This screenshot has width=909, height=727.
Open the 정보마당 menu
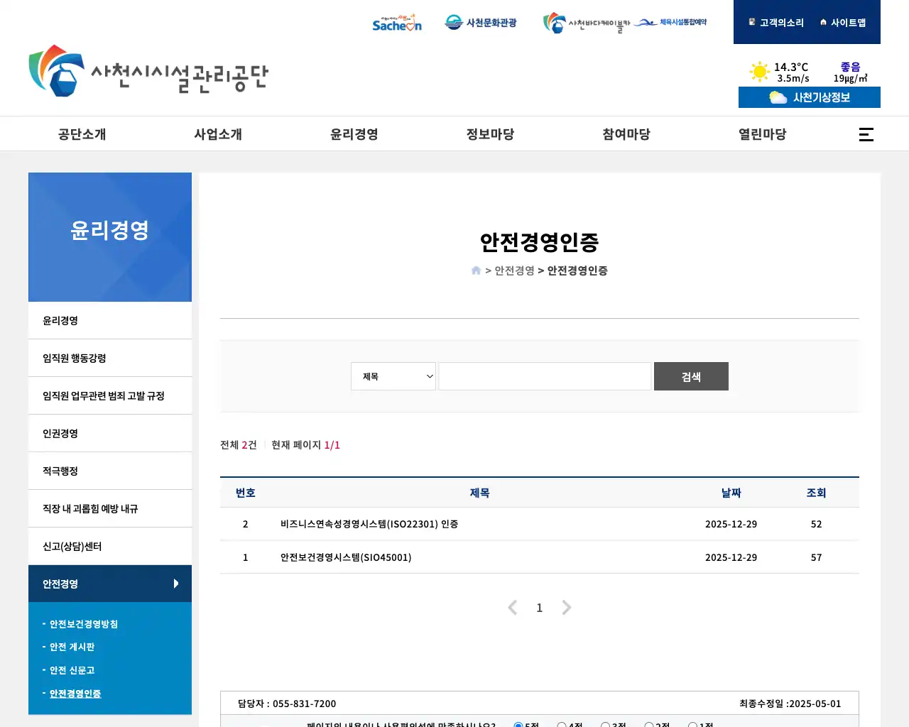click(490, 134)
